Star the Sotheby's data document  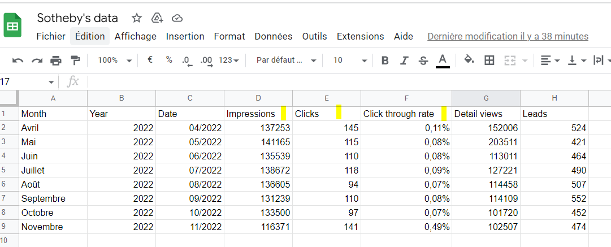point(137,18)
